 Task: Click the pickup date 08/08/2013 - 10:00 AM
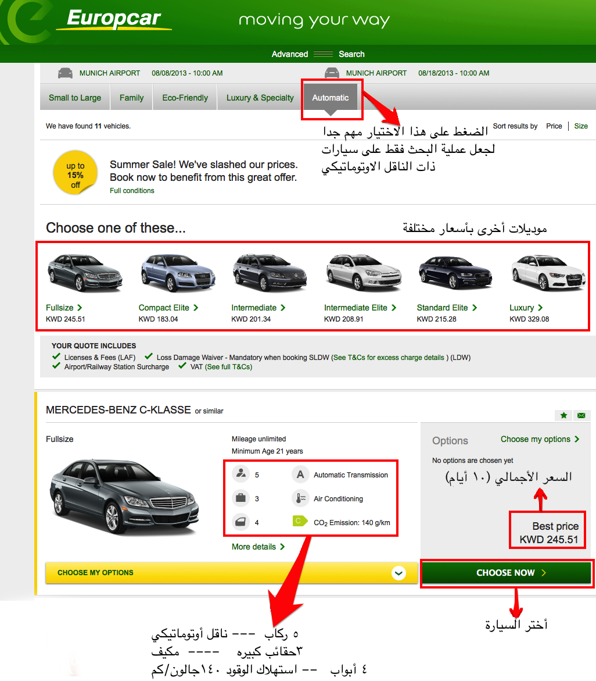[187, 73]
